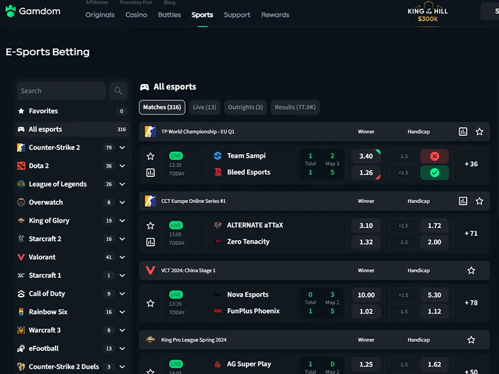This screenshot has height=374, width=499.
Task: Expand the Valorant category chevron
Action: point(122,257)
